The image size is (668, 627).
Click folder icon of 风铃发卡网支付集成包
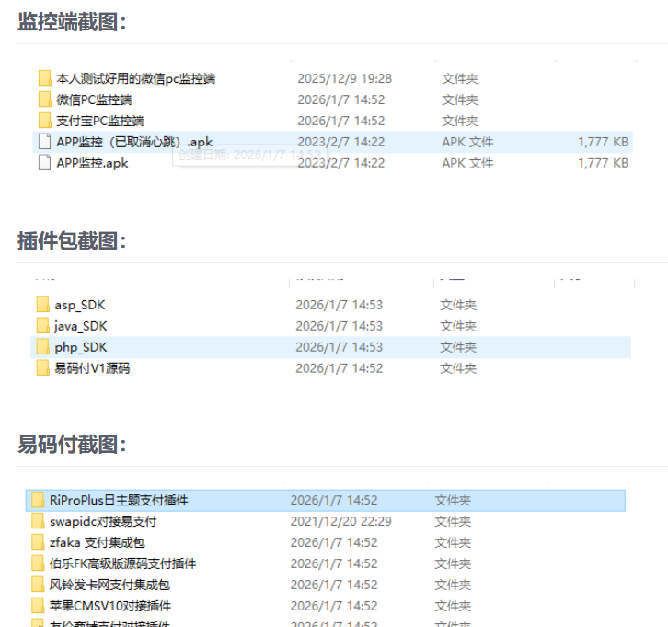tap(38, 585)
